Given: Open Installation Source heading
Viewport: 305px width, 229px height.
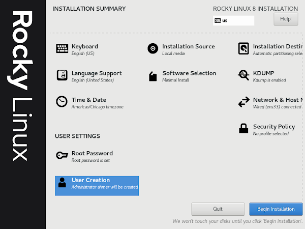Looking at the screenshot, I should [x=189, y=46].
